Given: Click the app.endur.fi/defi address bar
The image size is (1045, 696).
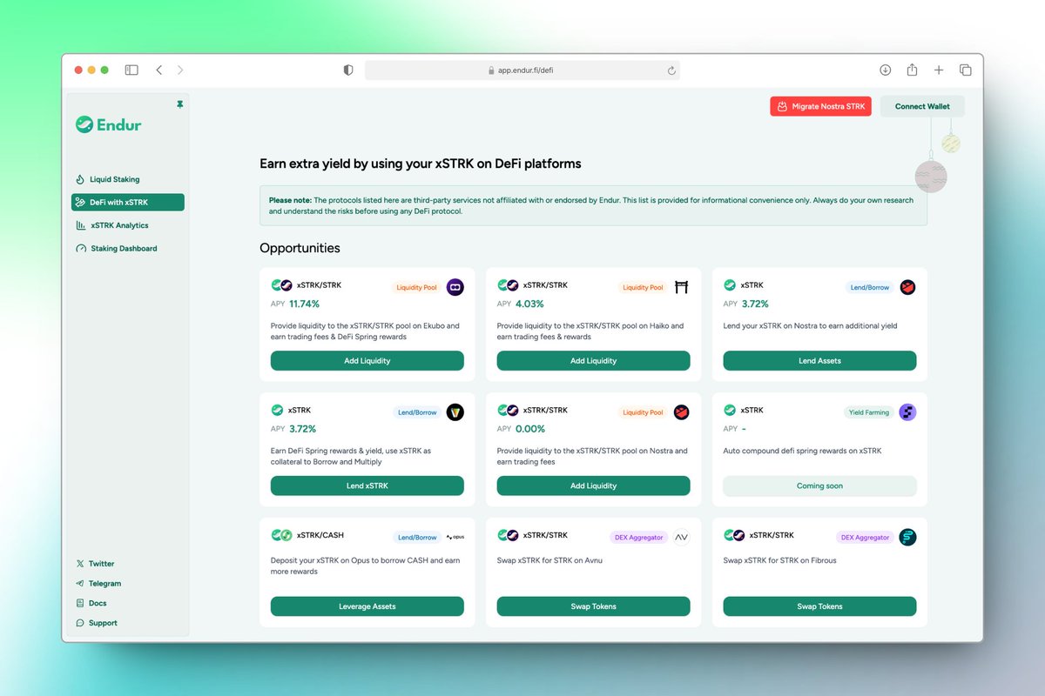Looking at the screenshot, I should click(522, 70).
